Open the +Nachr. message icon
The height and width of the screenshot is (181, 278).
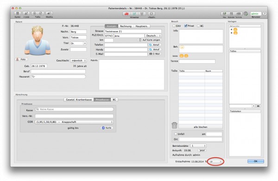click(x=152, y=14)
